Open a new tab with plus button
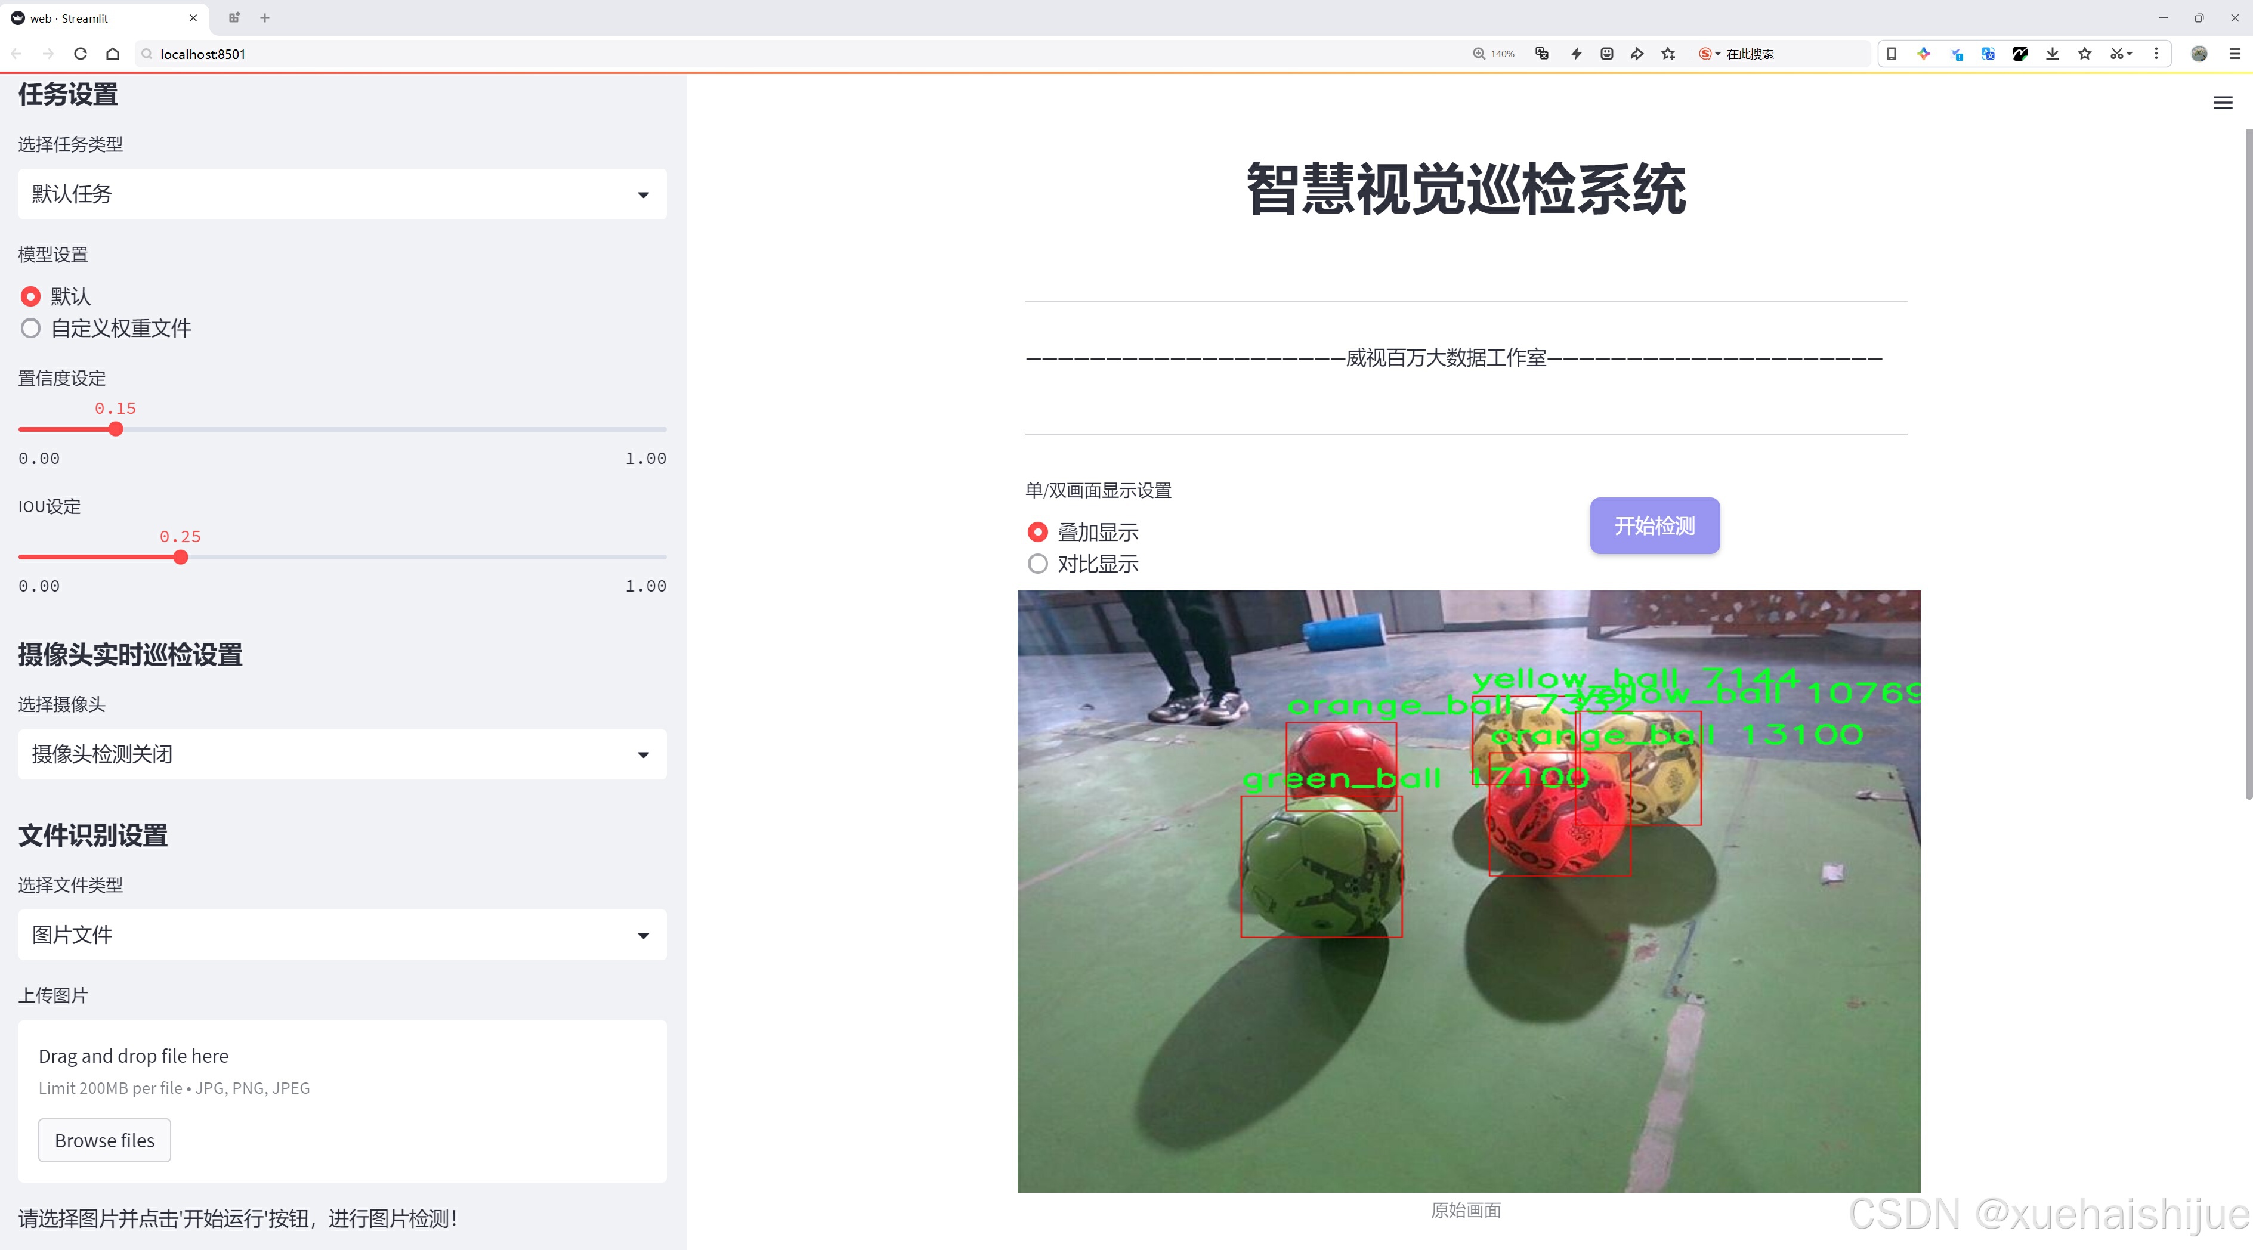Screen dimensions: 2253x1250 265,17
